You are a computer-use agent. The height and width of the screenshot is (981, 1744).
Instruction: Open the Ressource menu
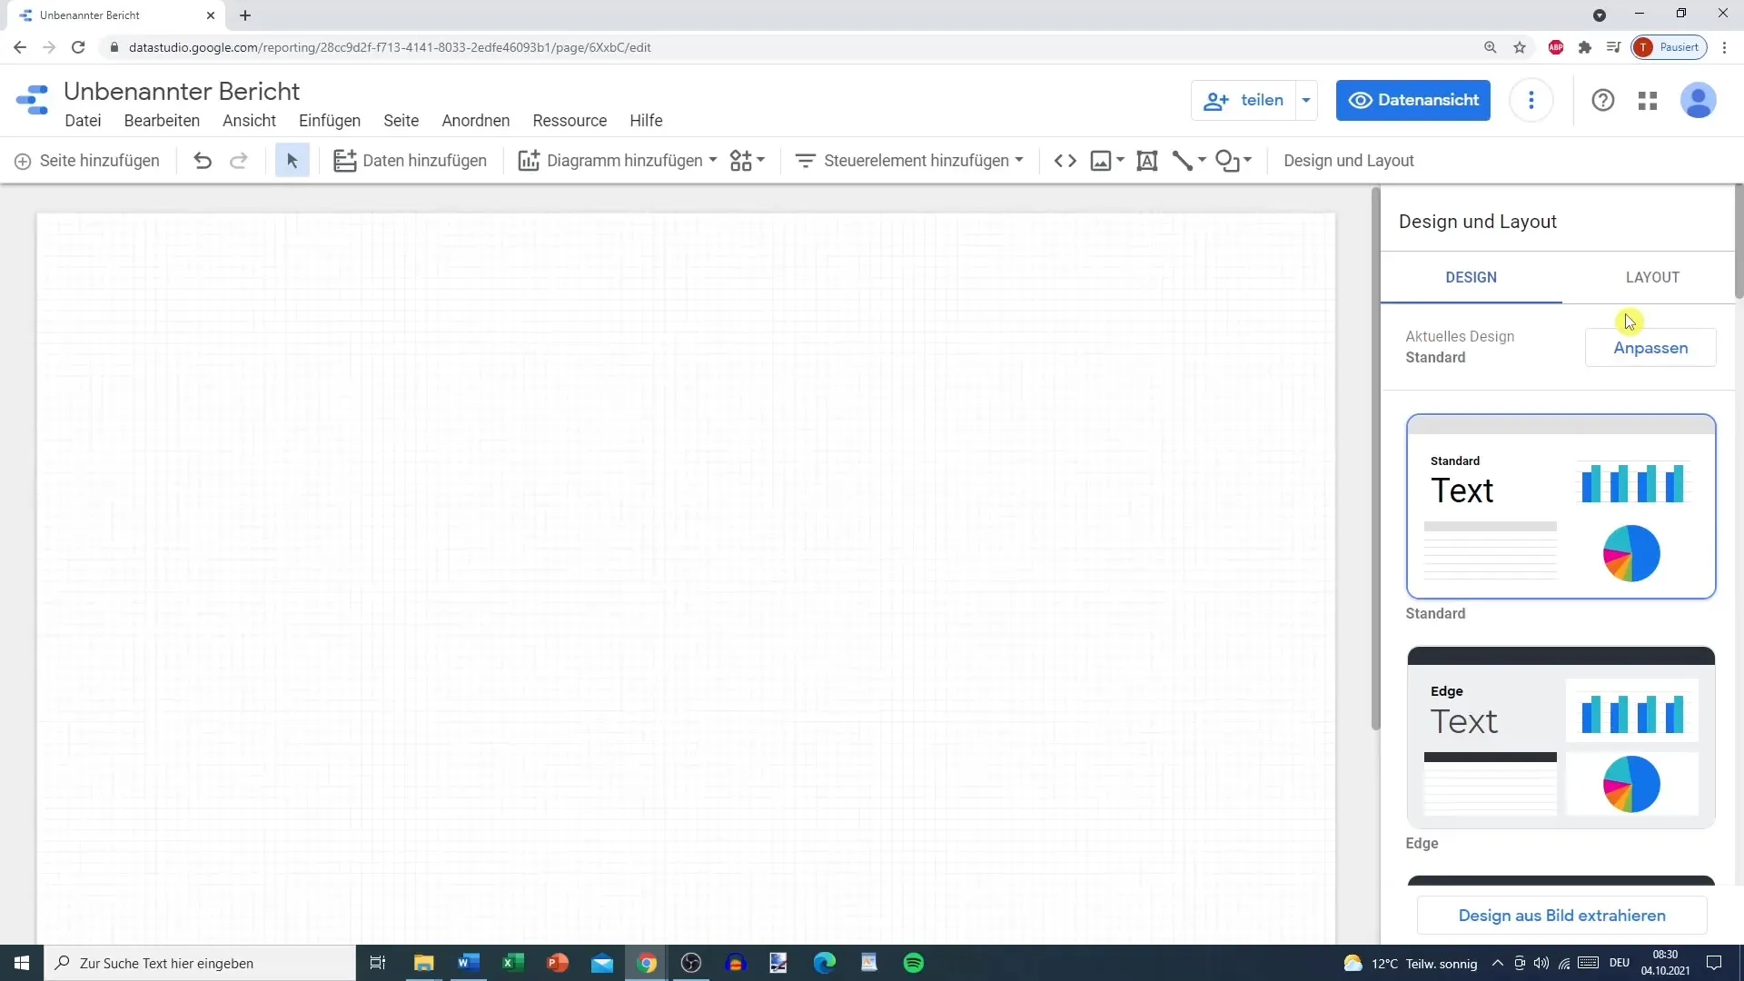570,121
